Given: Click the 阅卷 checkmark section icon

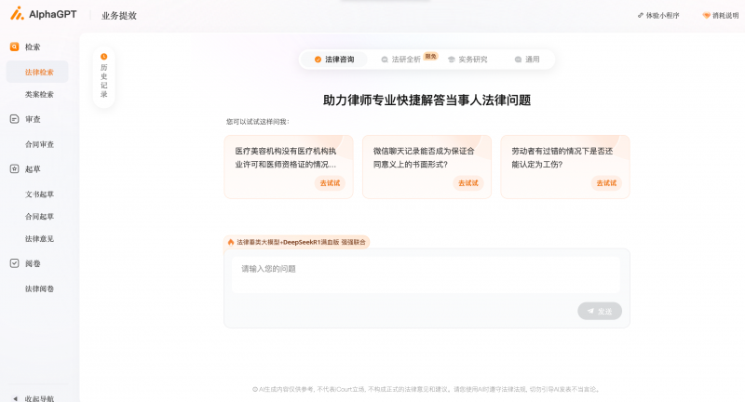Looking at the screenshot, I should 14,263.
